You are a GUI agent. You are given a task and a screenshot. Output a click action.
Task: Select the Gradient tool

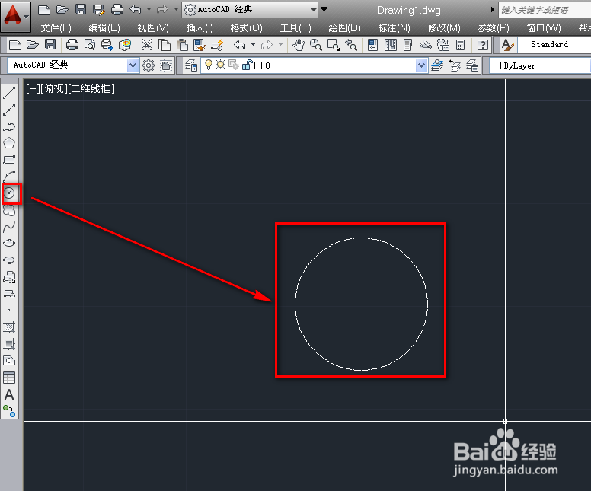(x=9, y=344)
